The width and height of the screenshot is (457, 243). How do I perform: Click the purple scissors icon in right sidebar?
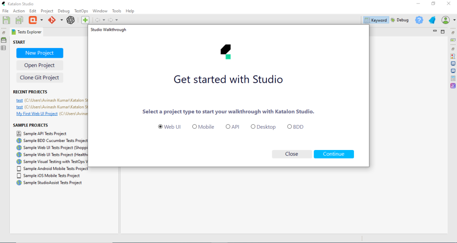coord(453,86)
